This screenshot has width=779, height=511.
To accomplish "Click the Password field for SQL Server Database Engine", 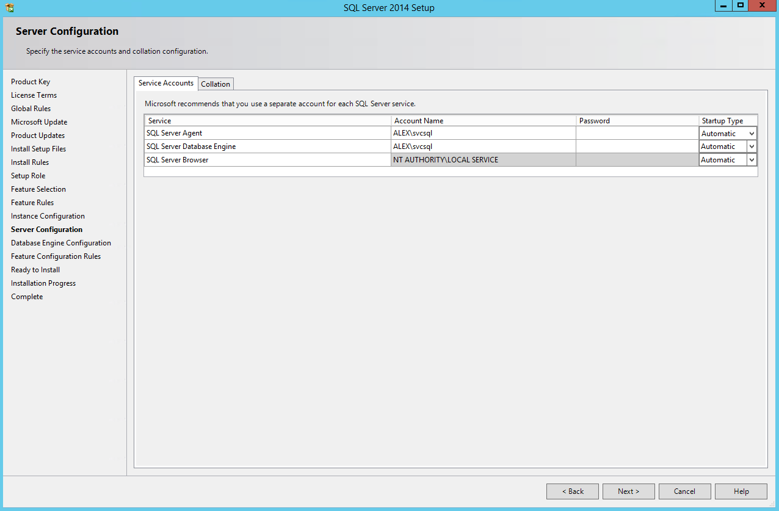I will 637,146.
